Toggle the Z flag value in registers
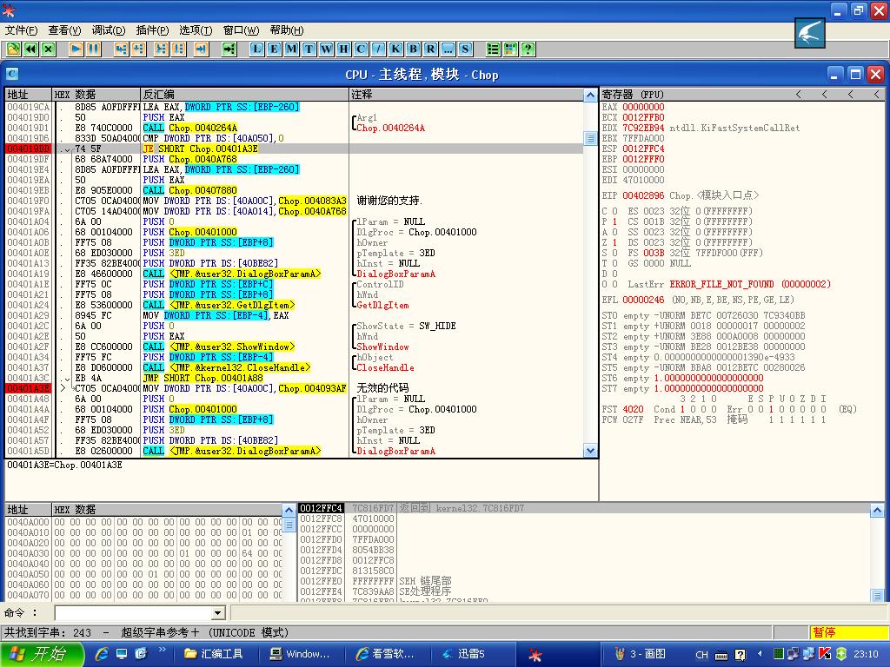Screen dimensions: 890x667 (615, 242)
